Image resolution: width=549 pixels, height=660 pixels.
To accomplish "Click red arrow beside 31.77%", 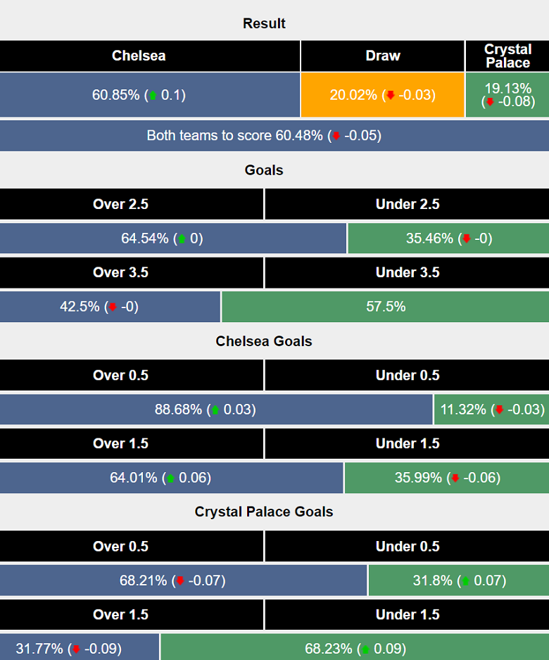I will pos(76,649).
